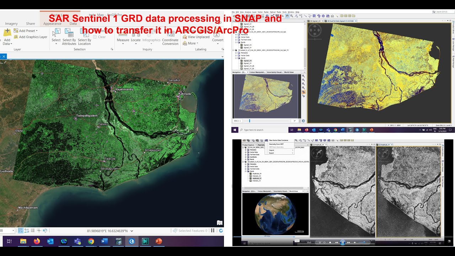Click the Clear selection button
The height and width of the screenshot is (256, 455).
coord(99,37)
